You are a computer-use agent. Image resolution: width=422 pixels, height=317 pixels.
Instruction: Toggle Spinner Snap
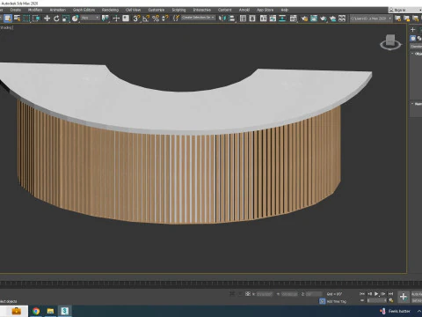[x=165, y=18]
